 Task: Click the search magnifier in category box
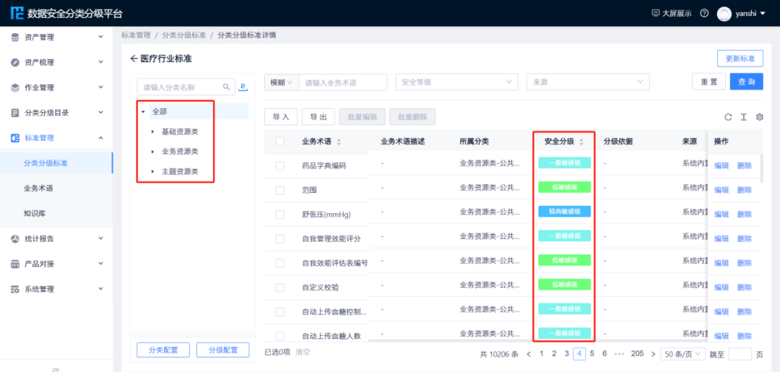pos(226,87)
